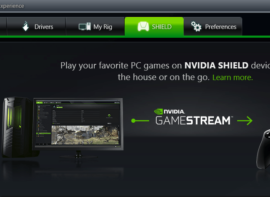
Task: Click the SHIELD controller icon in tab
Action: coord(143,27)
